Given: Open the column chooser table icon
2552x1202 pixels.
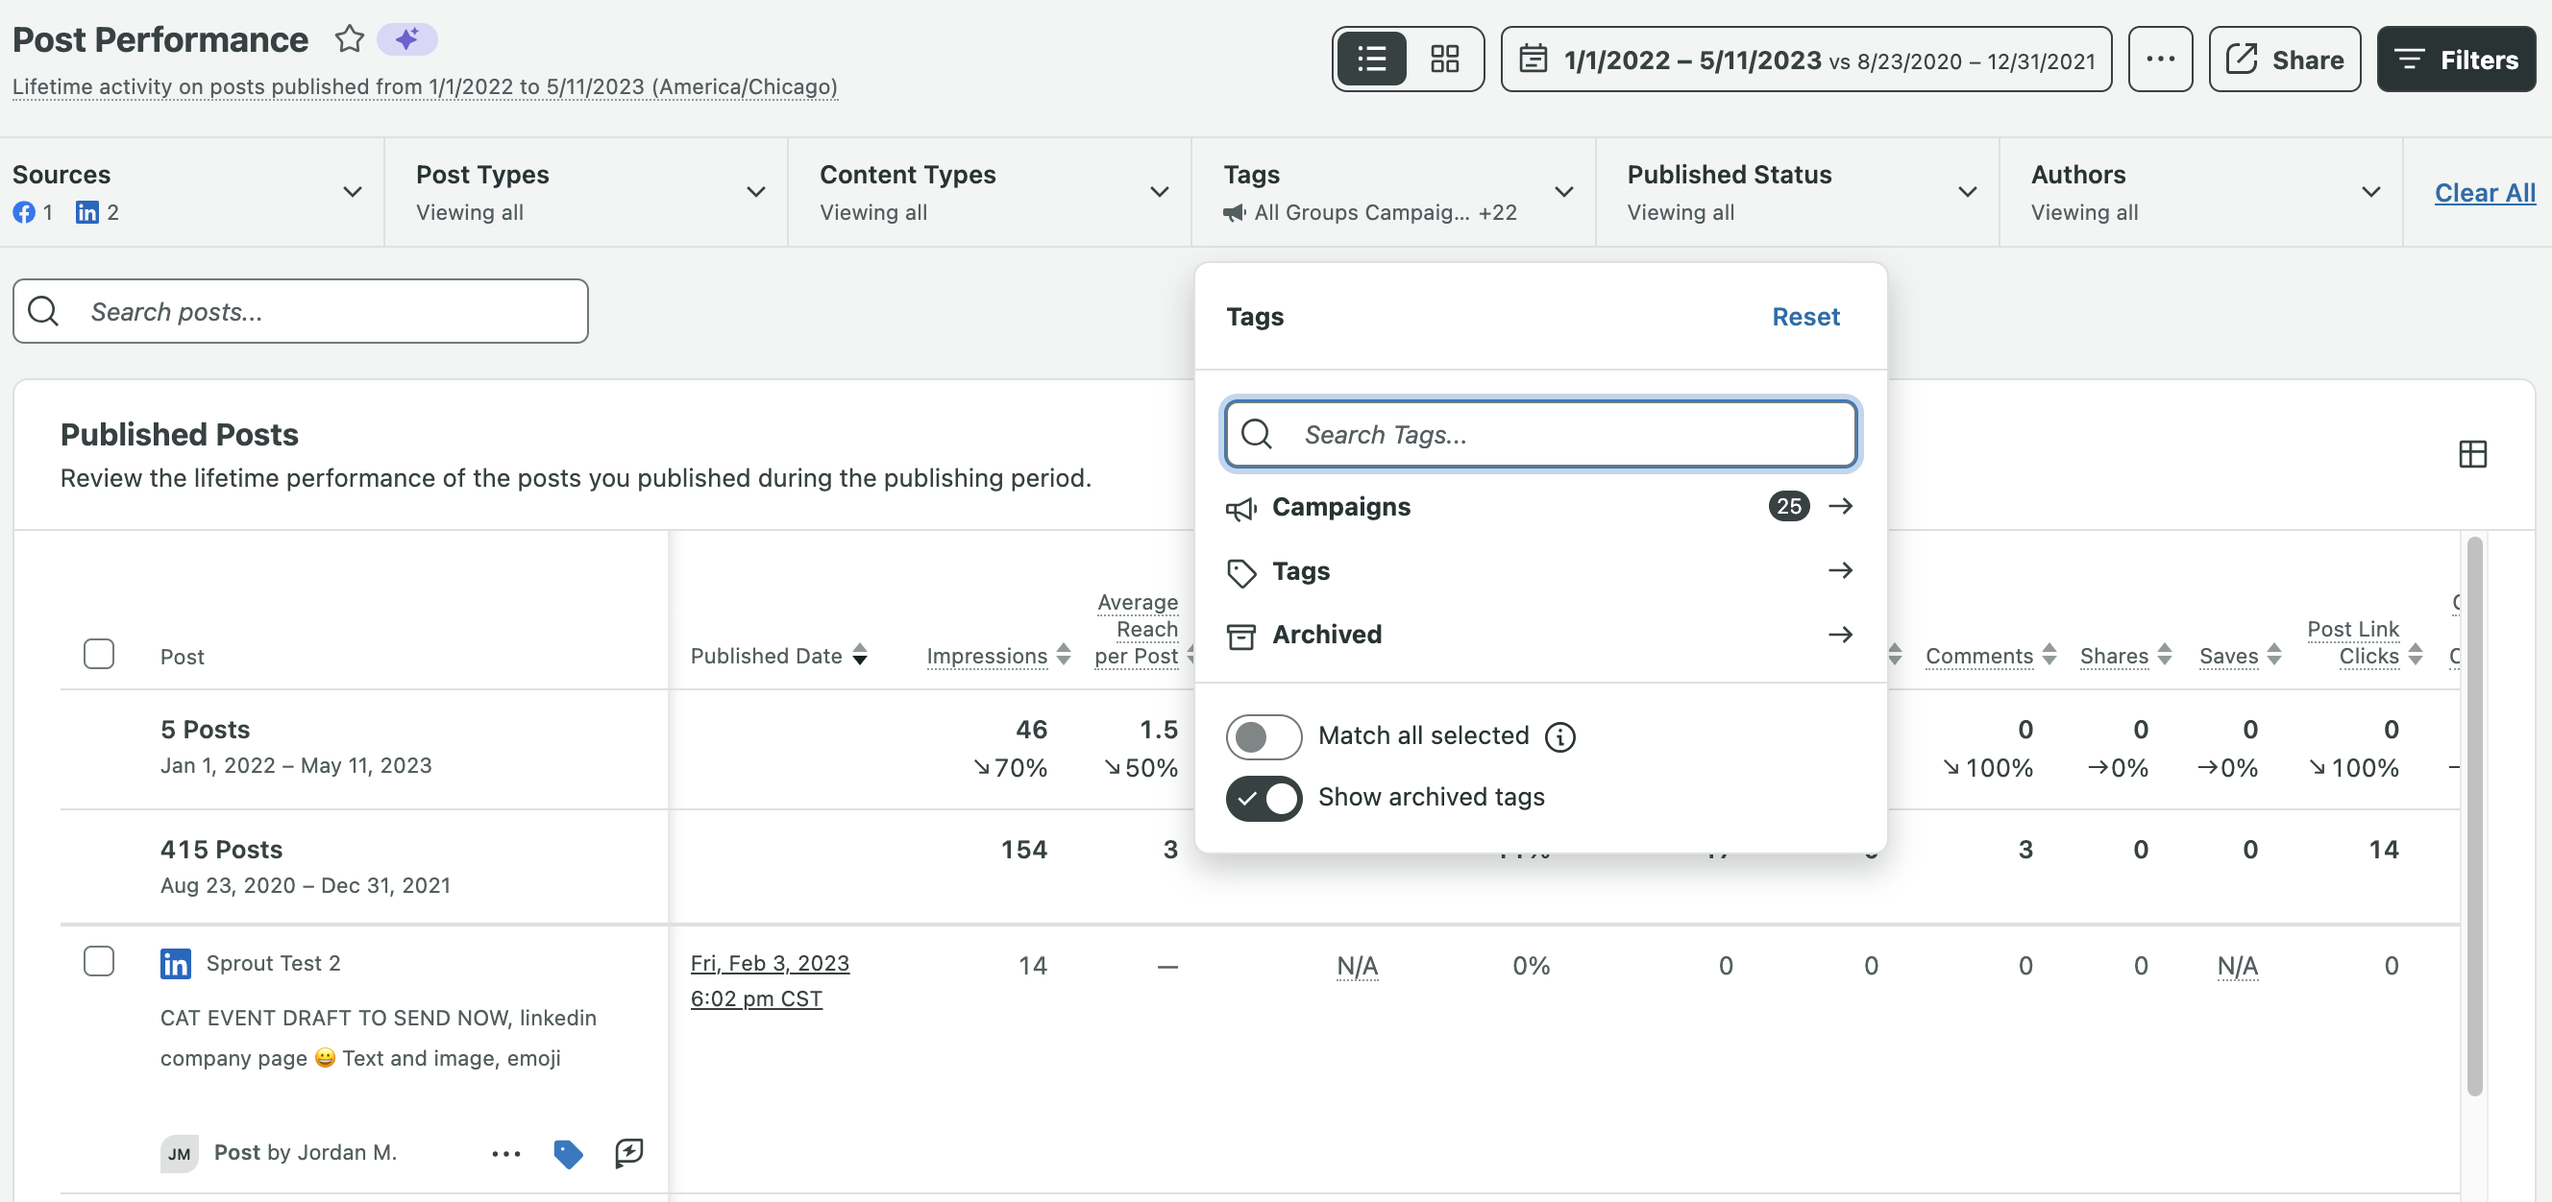Looking at the screenshot, I should tap(2471, 454).
